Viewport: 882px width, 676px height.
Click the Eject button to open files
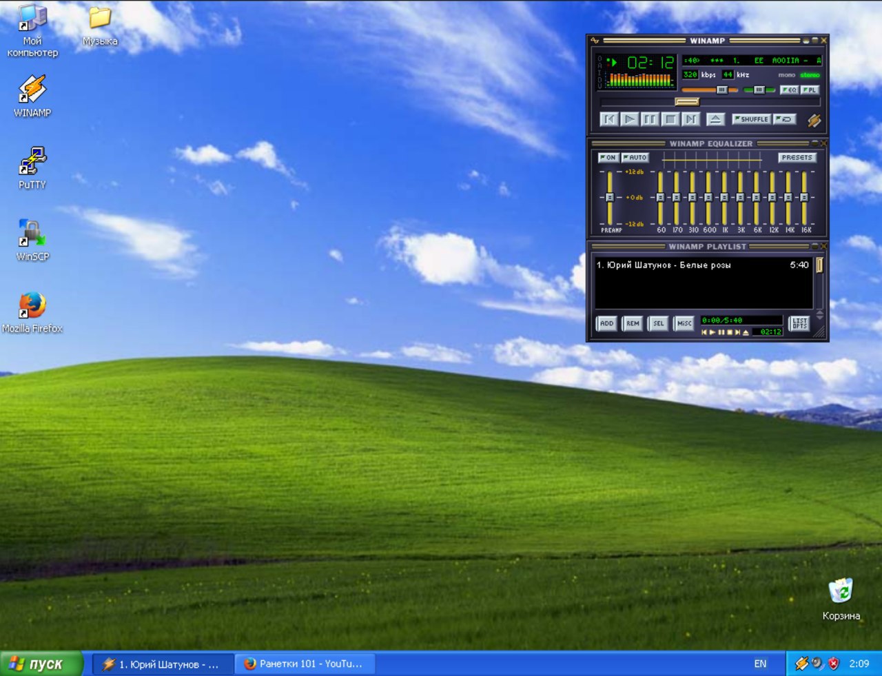[x=715, y=119]
